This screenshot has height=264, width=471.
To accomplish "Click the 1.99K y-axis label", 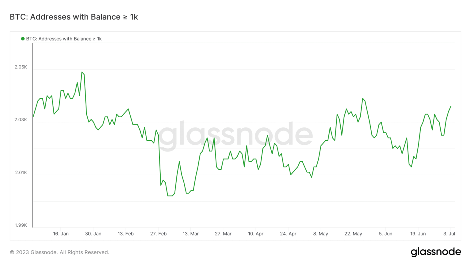I will point(21,225).
